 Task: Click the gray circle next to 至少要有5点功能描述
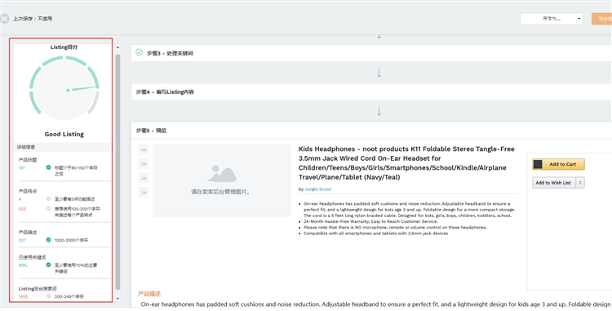(x=48, y=198)
